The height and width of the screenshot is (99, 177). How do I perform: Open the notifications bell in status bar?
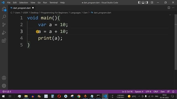pyautogui.click(x=173, y=92)
